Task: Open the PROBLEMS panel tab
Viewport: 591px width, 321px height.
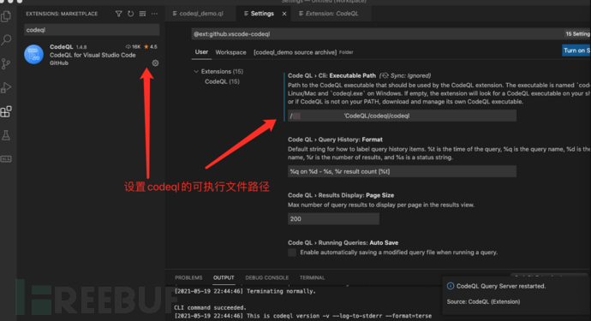Action: coord(188,277)
